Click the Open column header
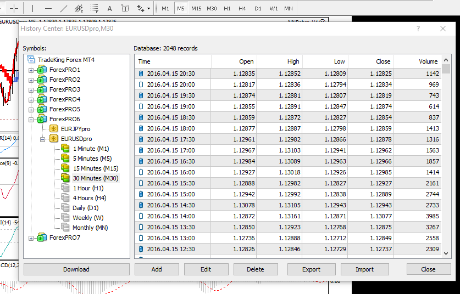 click(234, 61)
